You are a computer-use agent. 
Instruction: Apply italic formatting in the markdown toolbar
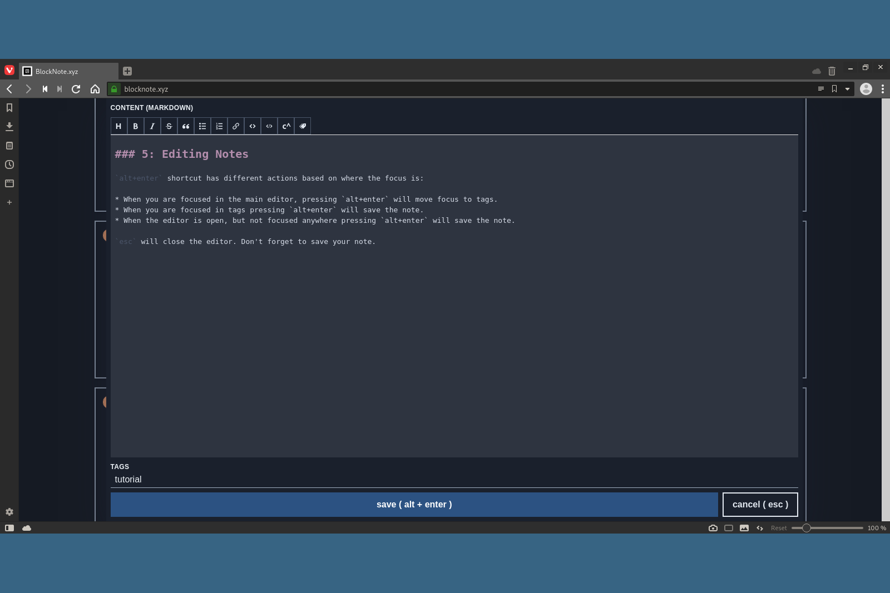(x=152, y=126)
